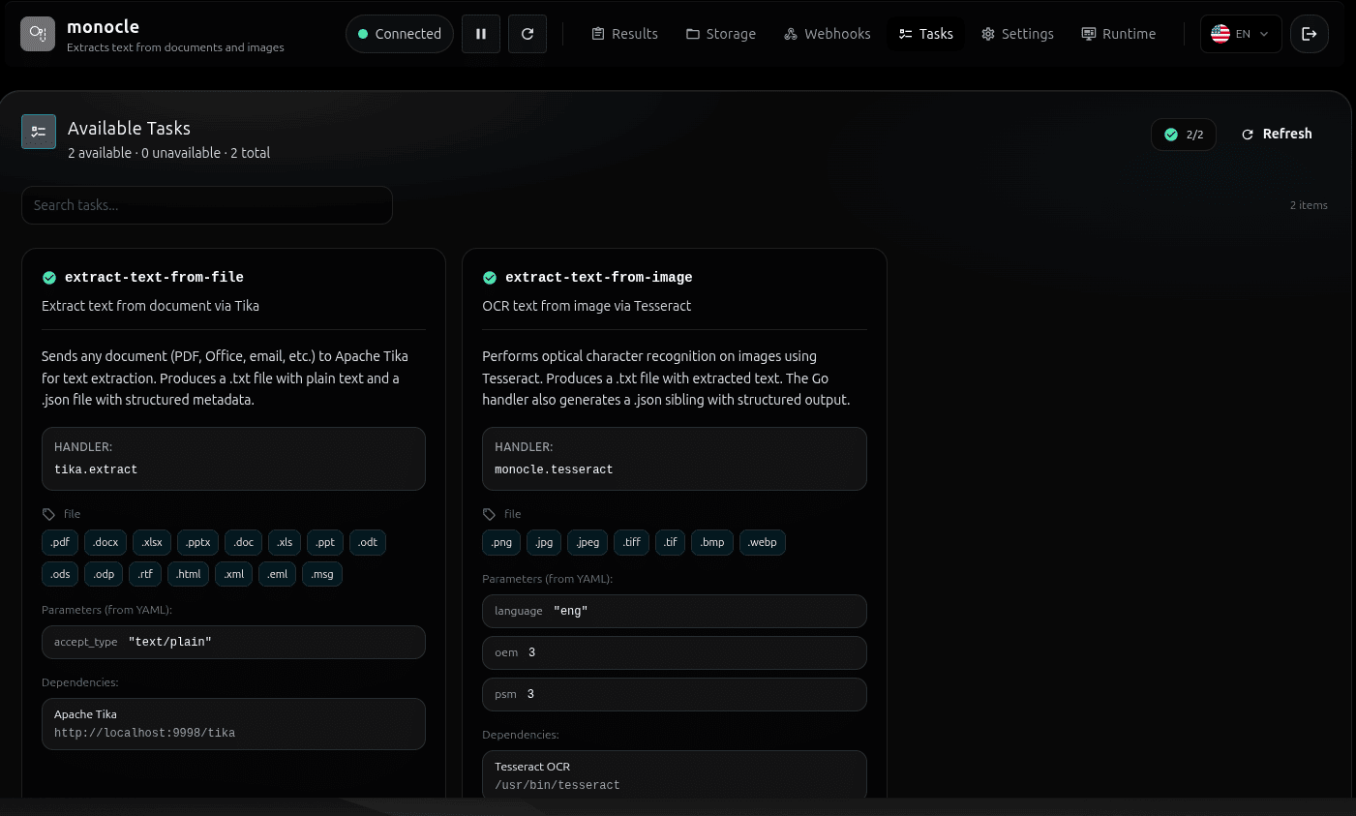The height and width of the screenshot is (816, 1356).
Task: Click the monocle.tesseract handler box
Action: pos(675,459)
